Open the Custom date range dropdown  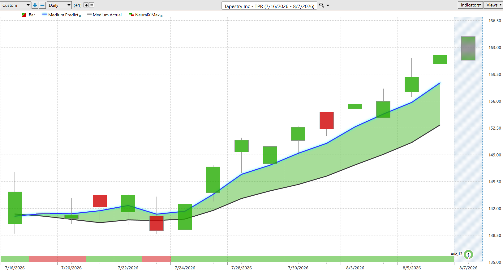tap(15, 5)
